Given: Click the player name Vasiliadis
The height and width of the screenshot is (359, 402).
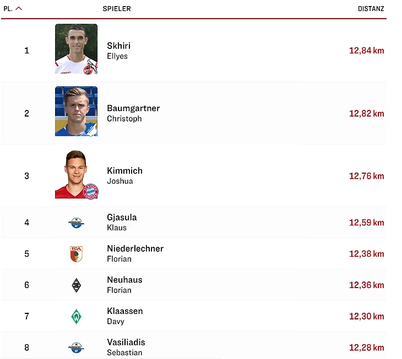Looking at the screenshot, I should [126, 342].
